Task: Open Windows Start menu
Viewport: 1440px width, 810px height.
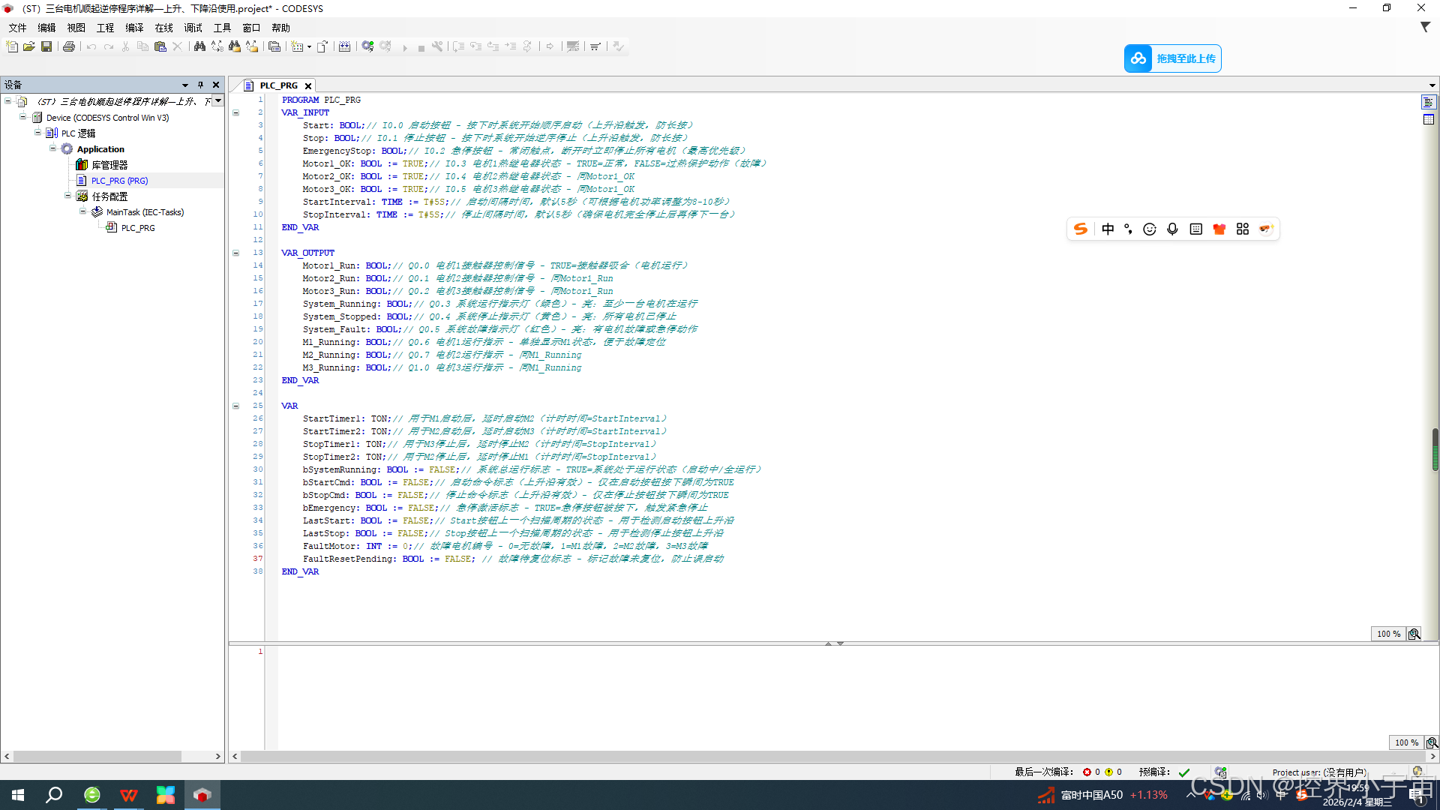Action: (18, 795)
